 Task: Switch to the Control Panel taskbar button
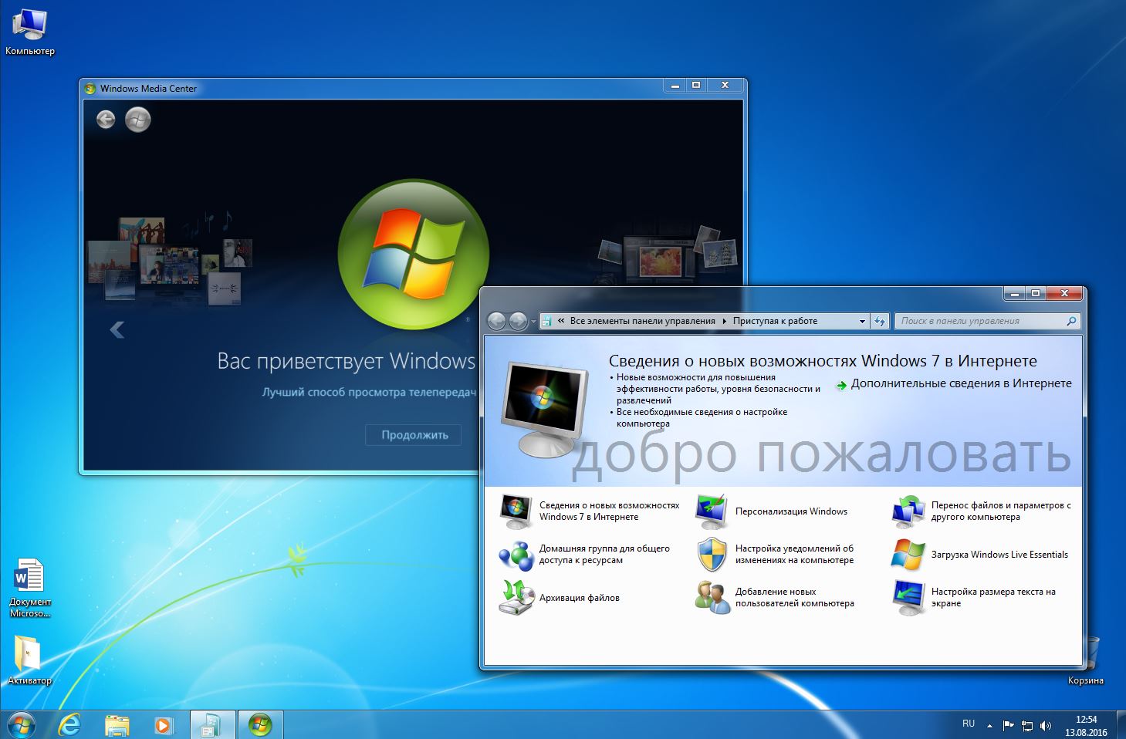click(211, 725)
